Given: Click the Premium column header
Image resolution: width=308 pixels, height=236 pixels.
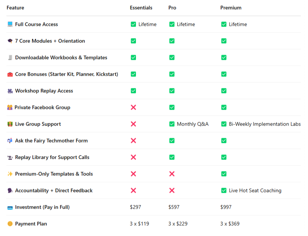Looking at the screenshot, I should point(231,8).
